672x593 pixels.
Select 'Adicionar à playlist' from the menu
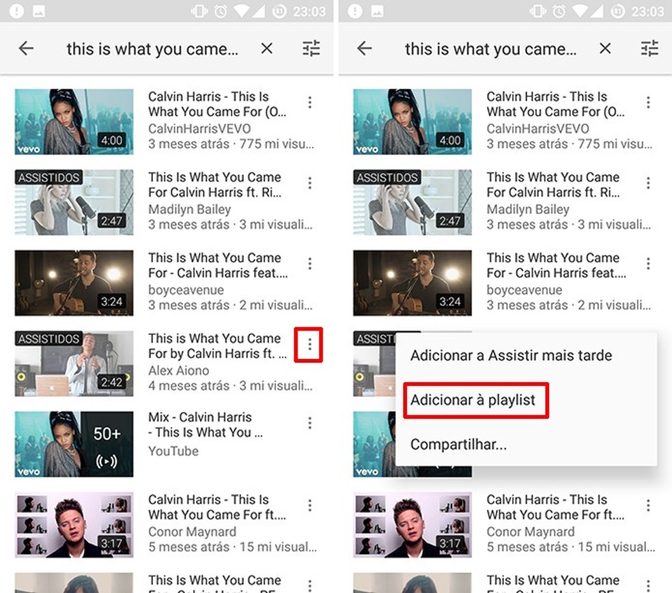475,400
